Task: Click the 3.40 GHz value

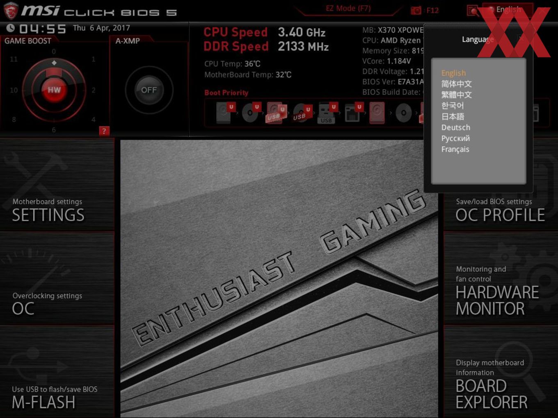Action: coord(302,32)
